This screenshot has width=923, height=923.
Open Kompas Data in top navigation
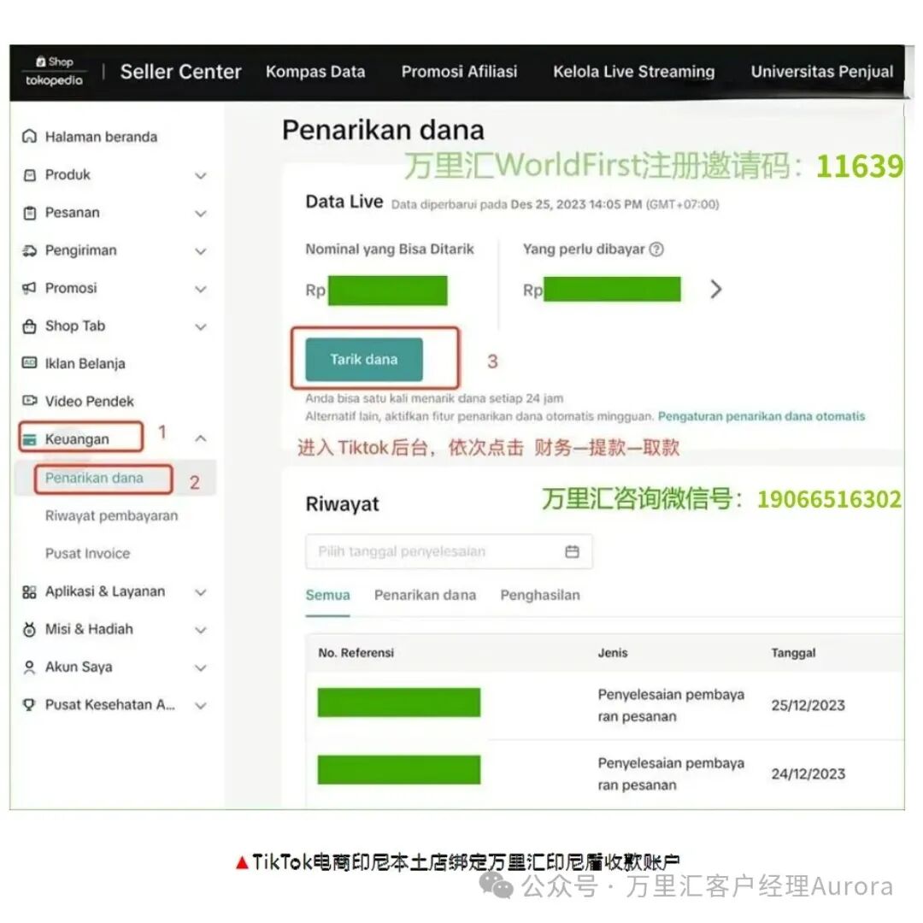(315, 72)
